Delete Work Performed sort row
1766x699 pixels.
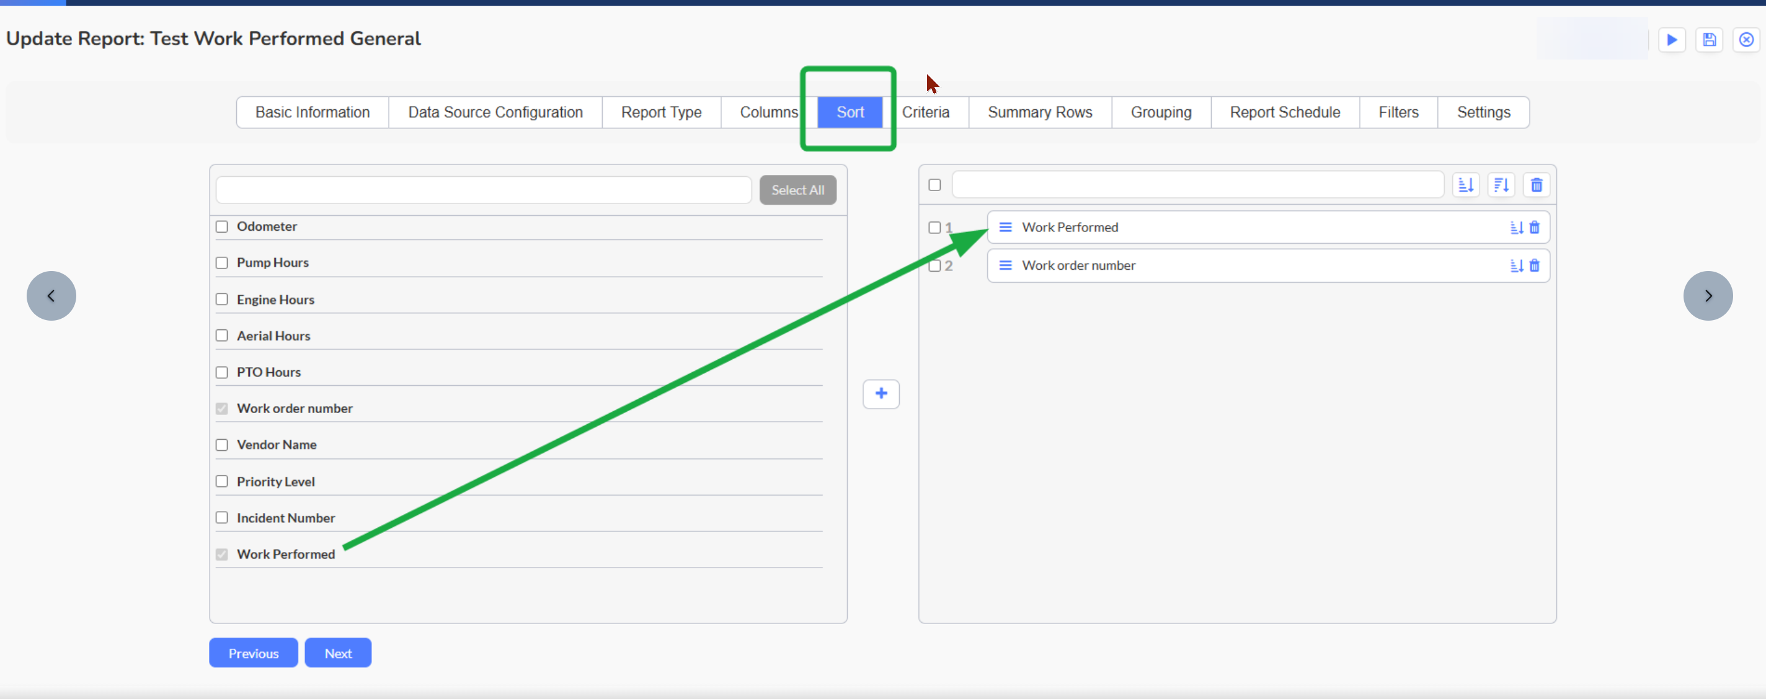click(1534, 228)
